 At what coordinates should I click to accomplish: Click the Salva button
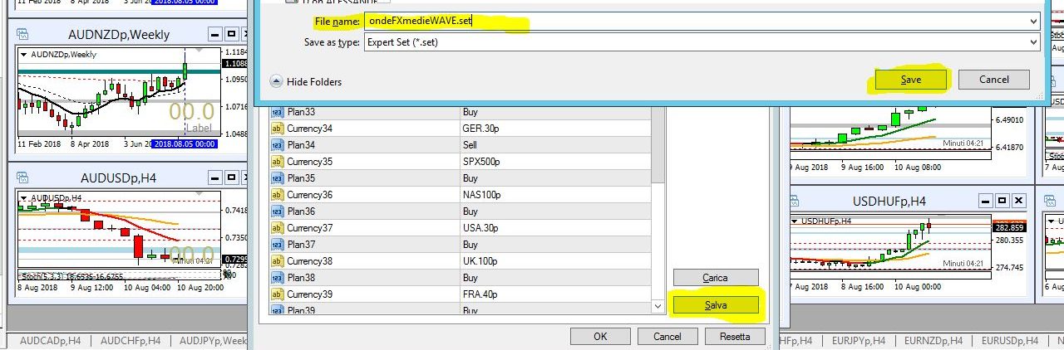click(x=716, y=305)
